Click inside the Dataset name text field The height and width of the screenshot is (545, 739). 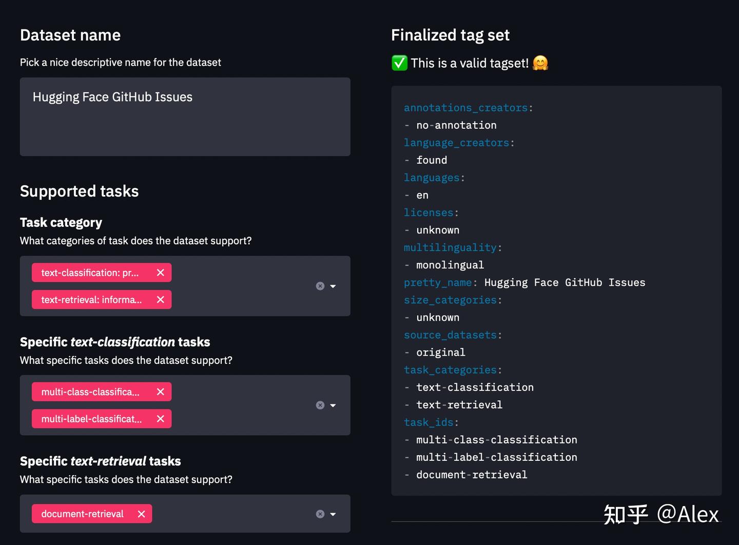coord(185,116)
